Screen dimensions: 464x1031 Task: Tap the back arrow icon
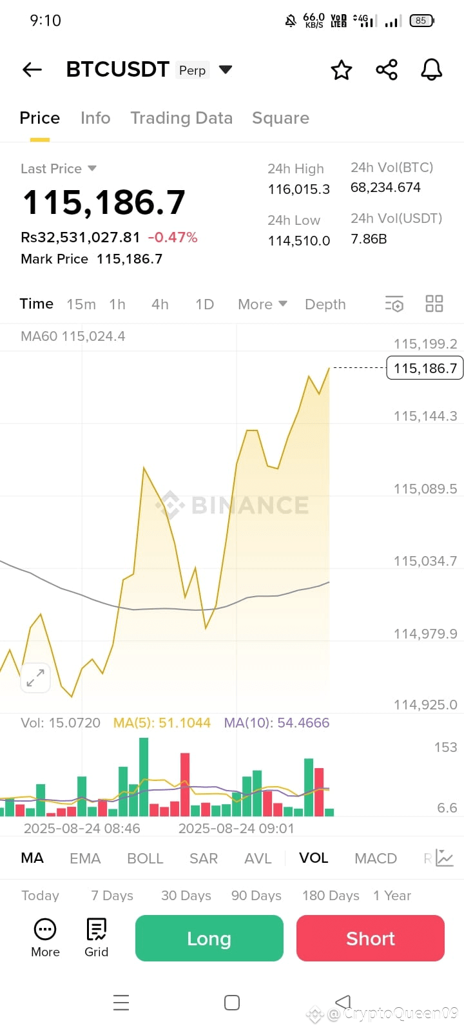(x=32, y=70)
